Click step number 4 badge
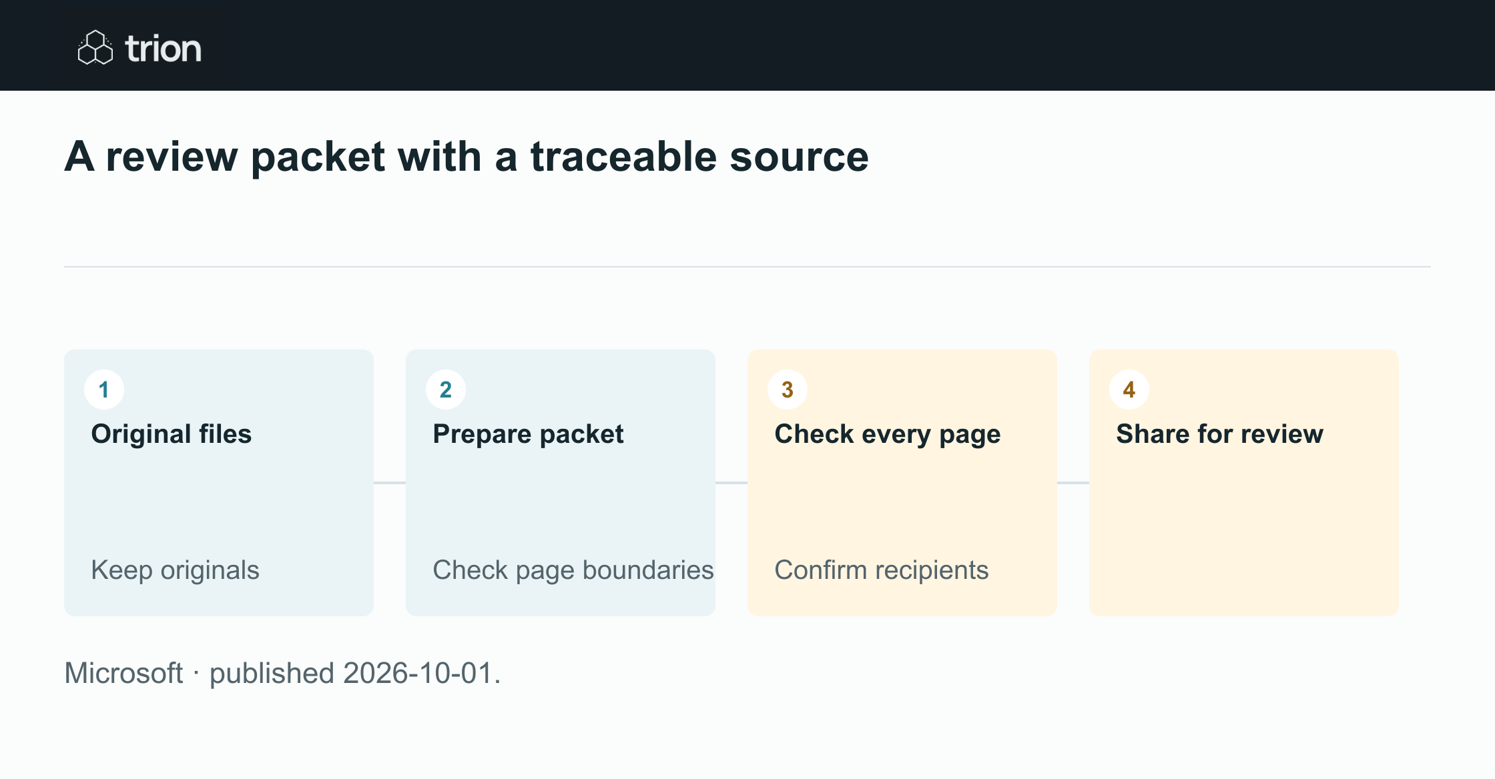1495x779 pixels. [x=1129, y=389]
